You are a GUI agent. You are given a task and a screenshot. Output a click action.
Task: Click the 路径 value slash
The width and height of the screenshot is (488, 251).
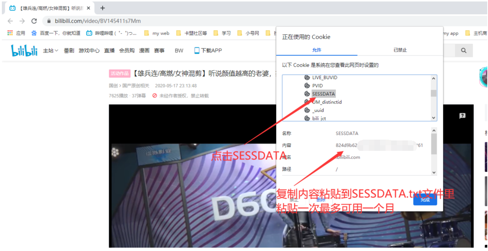[x=337, y=169]
